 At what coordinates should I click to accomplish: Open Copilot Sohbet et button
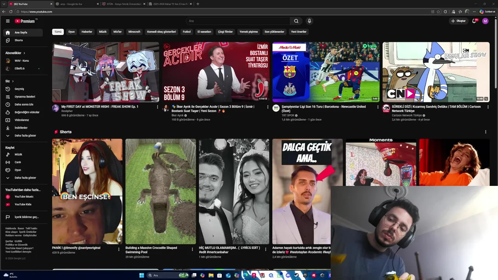tap(487, 12)
